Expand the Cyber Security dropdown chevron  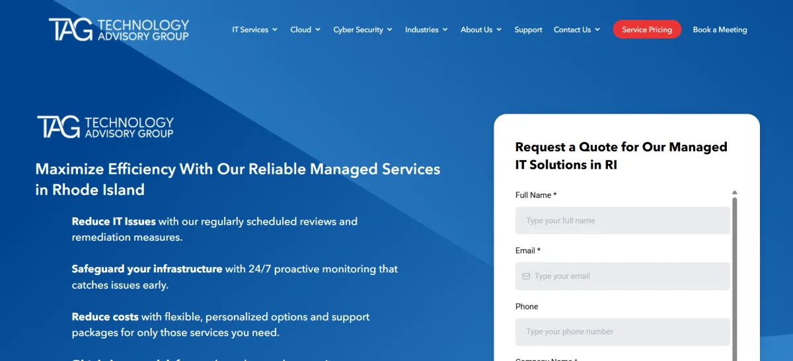pyautogui.click(x=390, y=30)
